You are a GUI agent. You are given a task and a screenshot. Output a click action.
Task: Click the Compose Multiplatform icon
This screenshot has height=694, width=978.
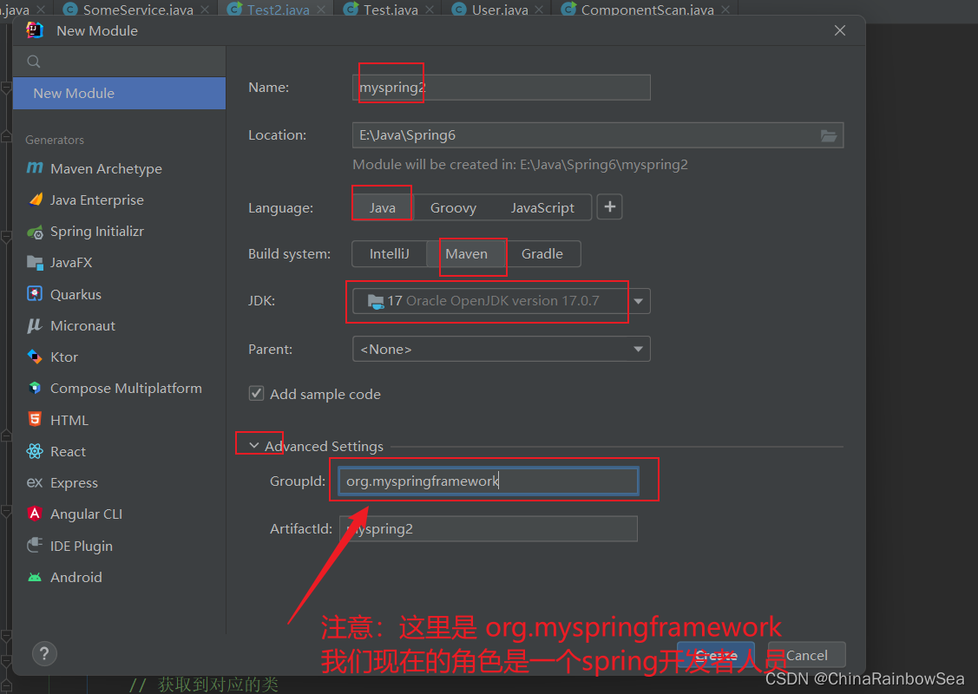pyautogui.click(x=35, y=388)
